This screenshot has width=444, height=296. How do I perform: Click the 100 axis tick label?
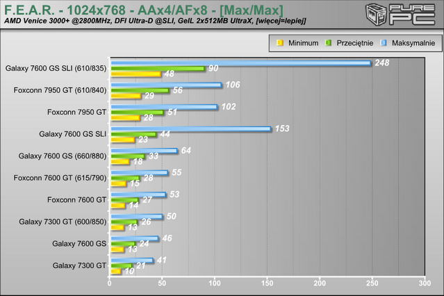pos(215,283)
